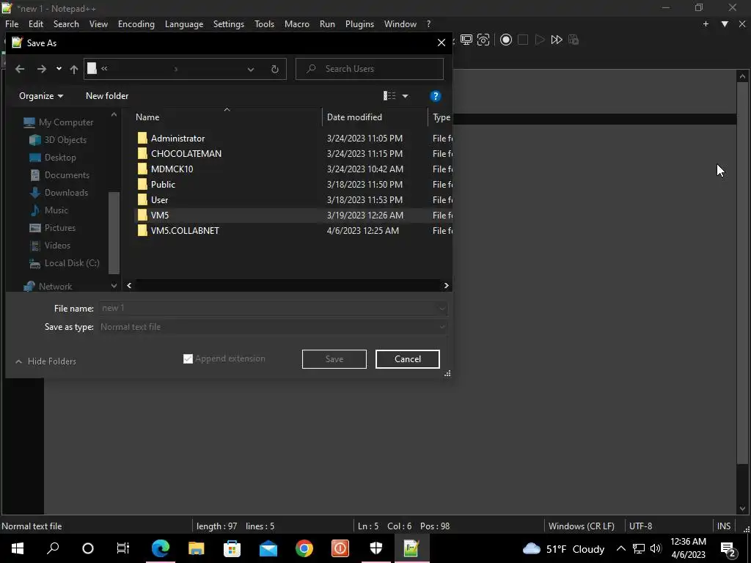Collapse the dialog with Hide Folders

(x=46, y=361)
